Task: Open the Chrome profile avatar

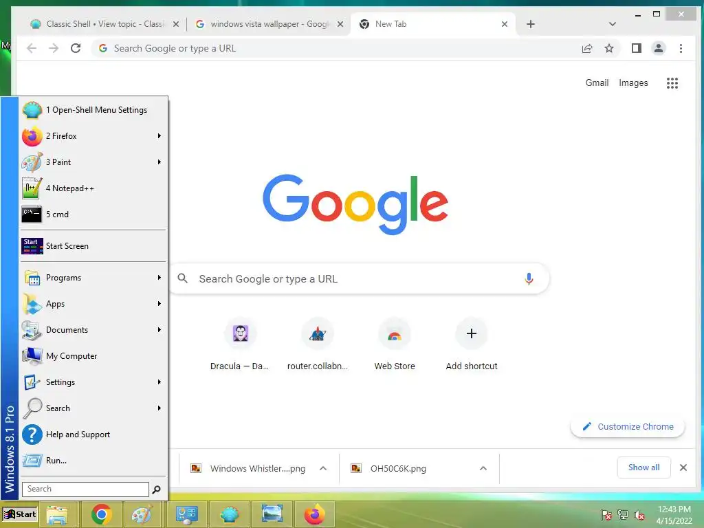Action: [x=659, y=49]
